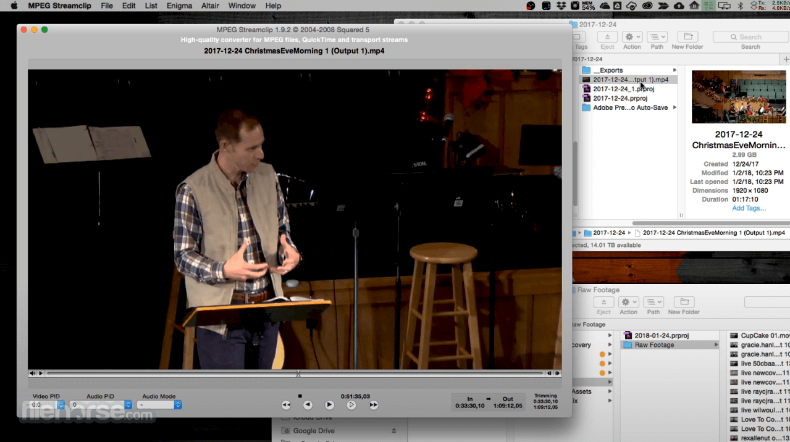Click the playhead on the timeline scrubber
Viewport: 790px width, 442px height.
click(x=298, y=373)
